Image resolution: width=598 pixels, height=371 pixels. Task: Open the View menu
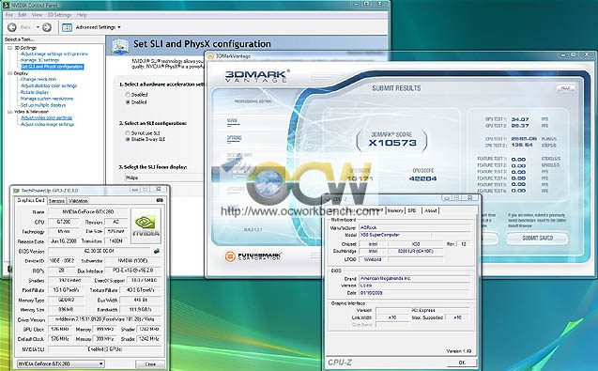[37, 15]
